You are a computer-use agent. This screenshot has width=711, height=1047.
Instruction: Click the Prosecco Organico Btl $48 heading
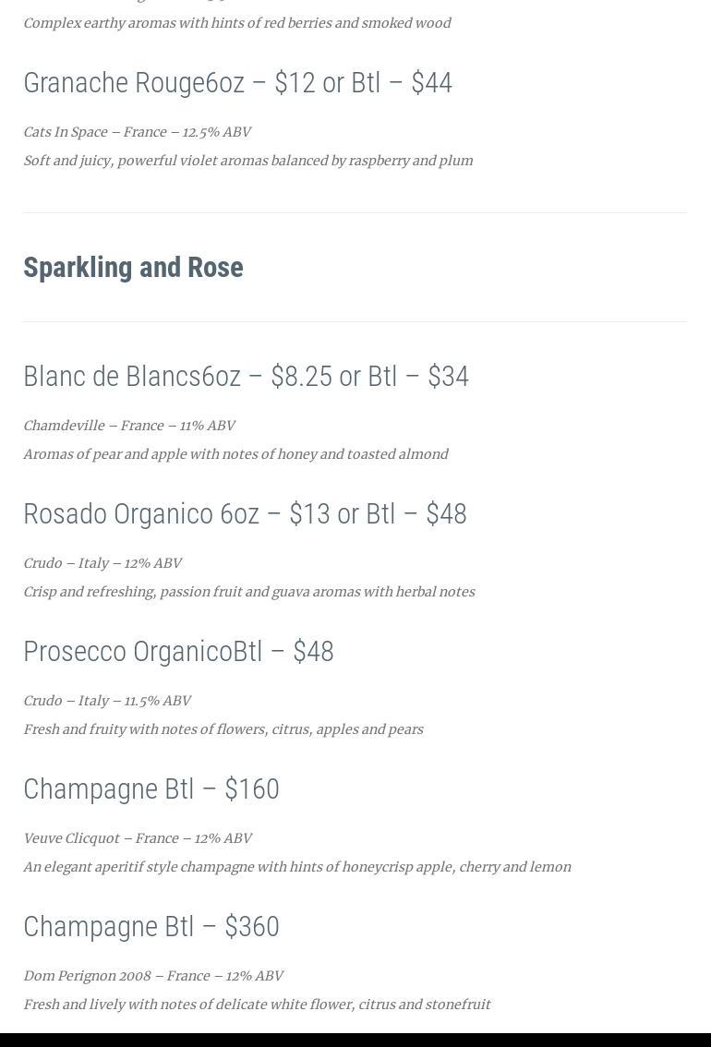point(178,652)
